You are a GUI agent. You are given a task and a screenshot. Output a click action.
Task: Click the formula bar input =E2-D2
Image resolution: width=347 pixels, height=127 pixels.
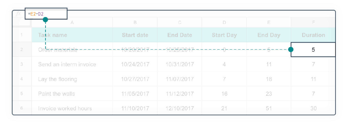click(x=46, y=13)
